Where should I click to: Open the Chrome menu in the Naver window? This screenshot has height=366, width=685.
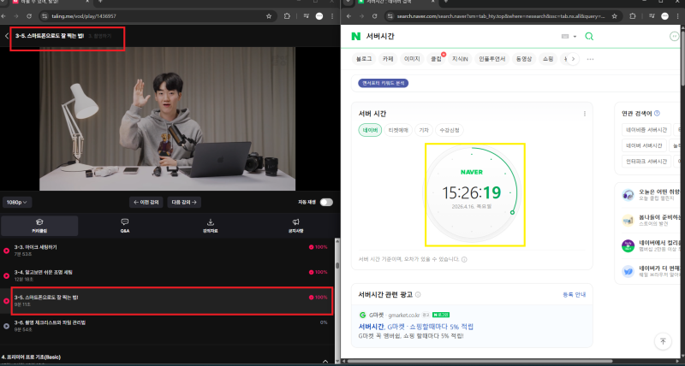click(x=678, y=16)
